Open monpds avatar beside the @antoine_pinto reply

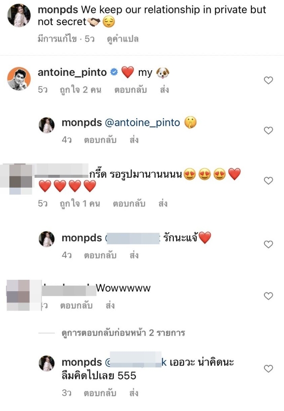[x=46, y=125]
